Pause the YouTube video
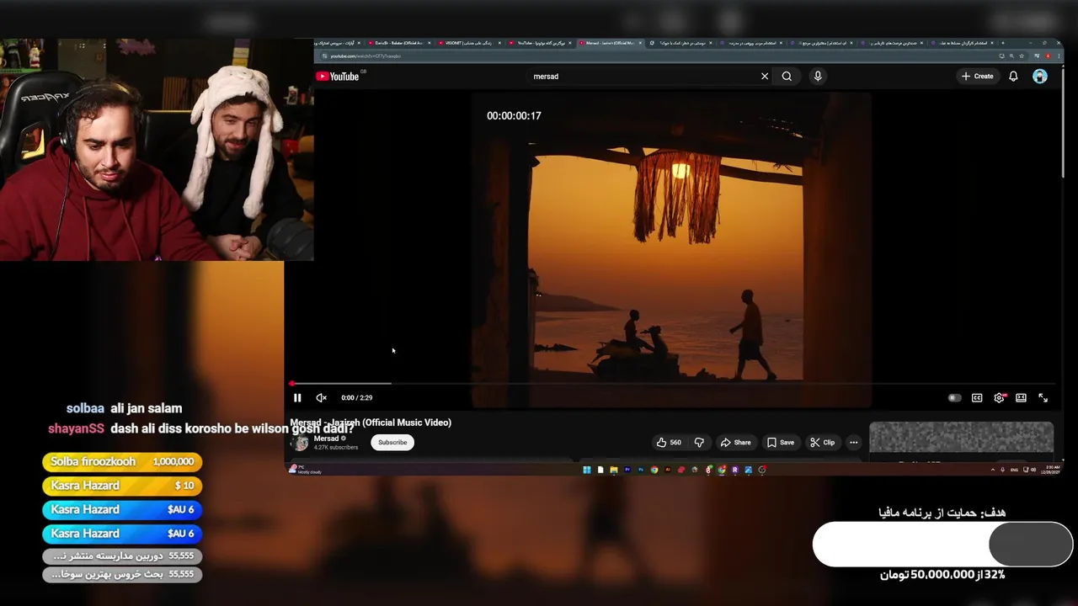This screenshot has width=1078, height=606. tap(297, 398)
